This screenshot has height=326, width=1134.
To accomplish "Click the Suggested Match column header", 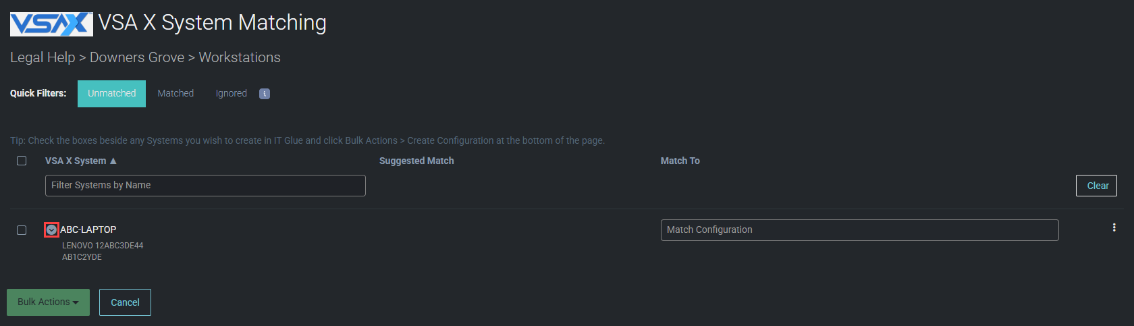I will 416,161.
